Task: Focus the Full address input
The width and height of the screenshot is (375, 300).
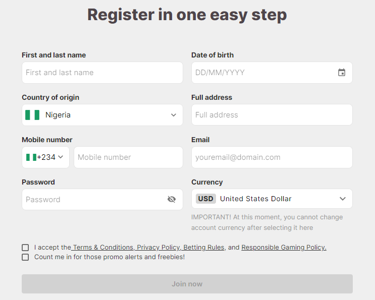Action: [272, 115]
